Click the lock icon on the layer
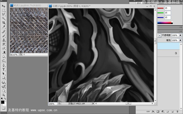Viewport: 183px width, 114px height. tap(176, 53)
